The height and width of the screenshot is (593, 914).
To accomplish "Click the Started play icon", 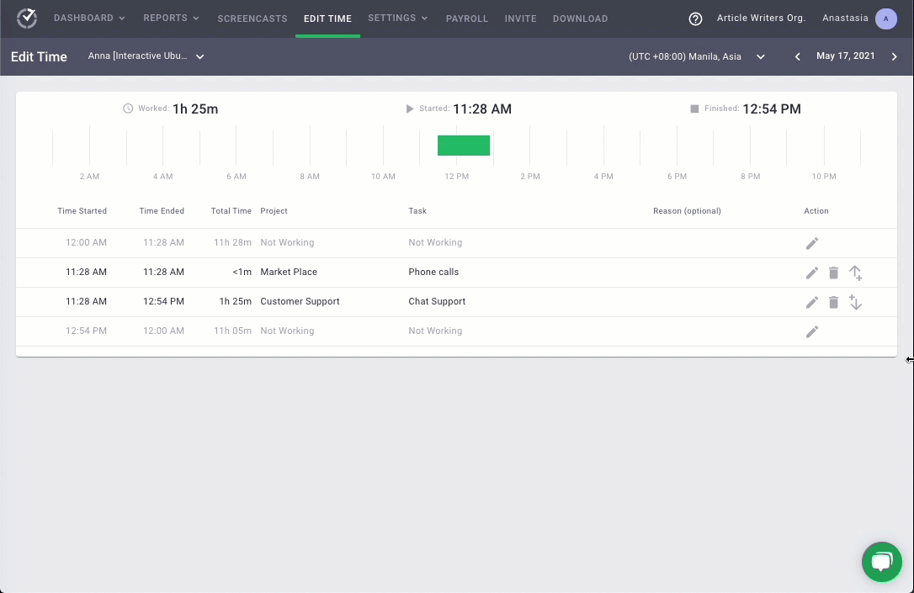I will click(409, 109).
